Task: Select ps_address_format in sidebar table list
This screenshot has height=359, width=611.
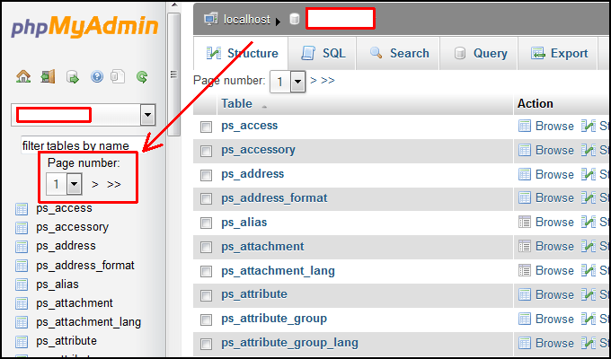Action: pos(85,266)
